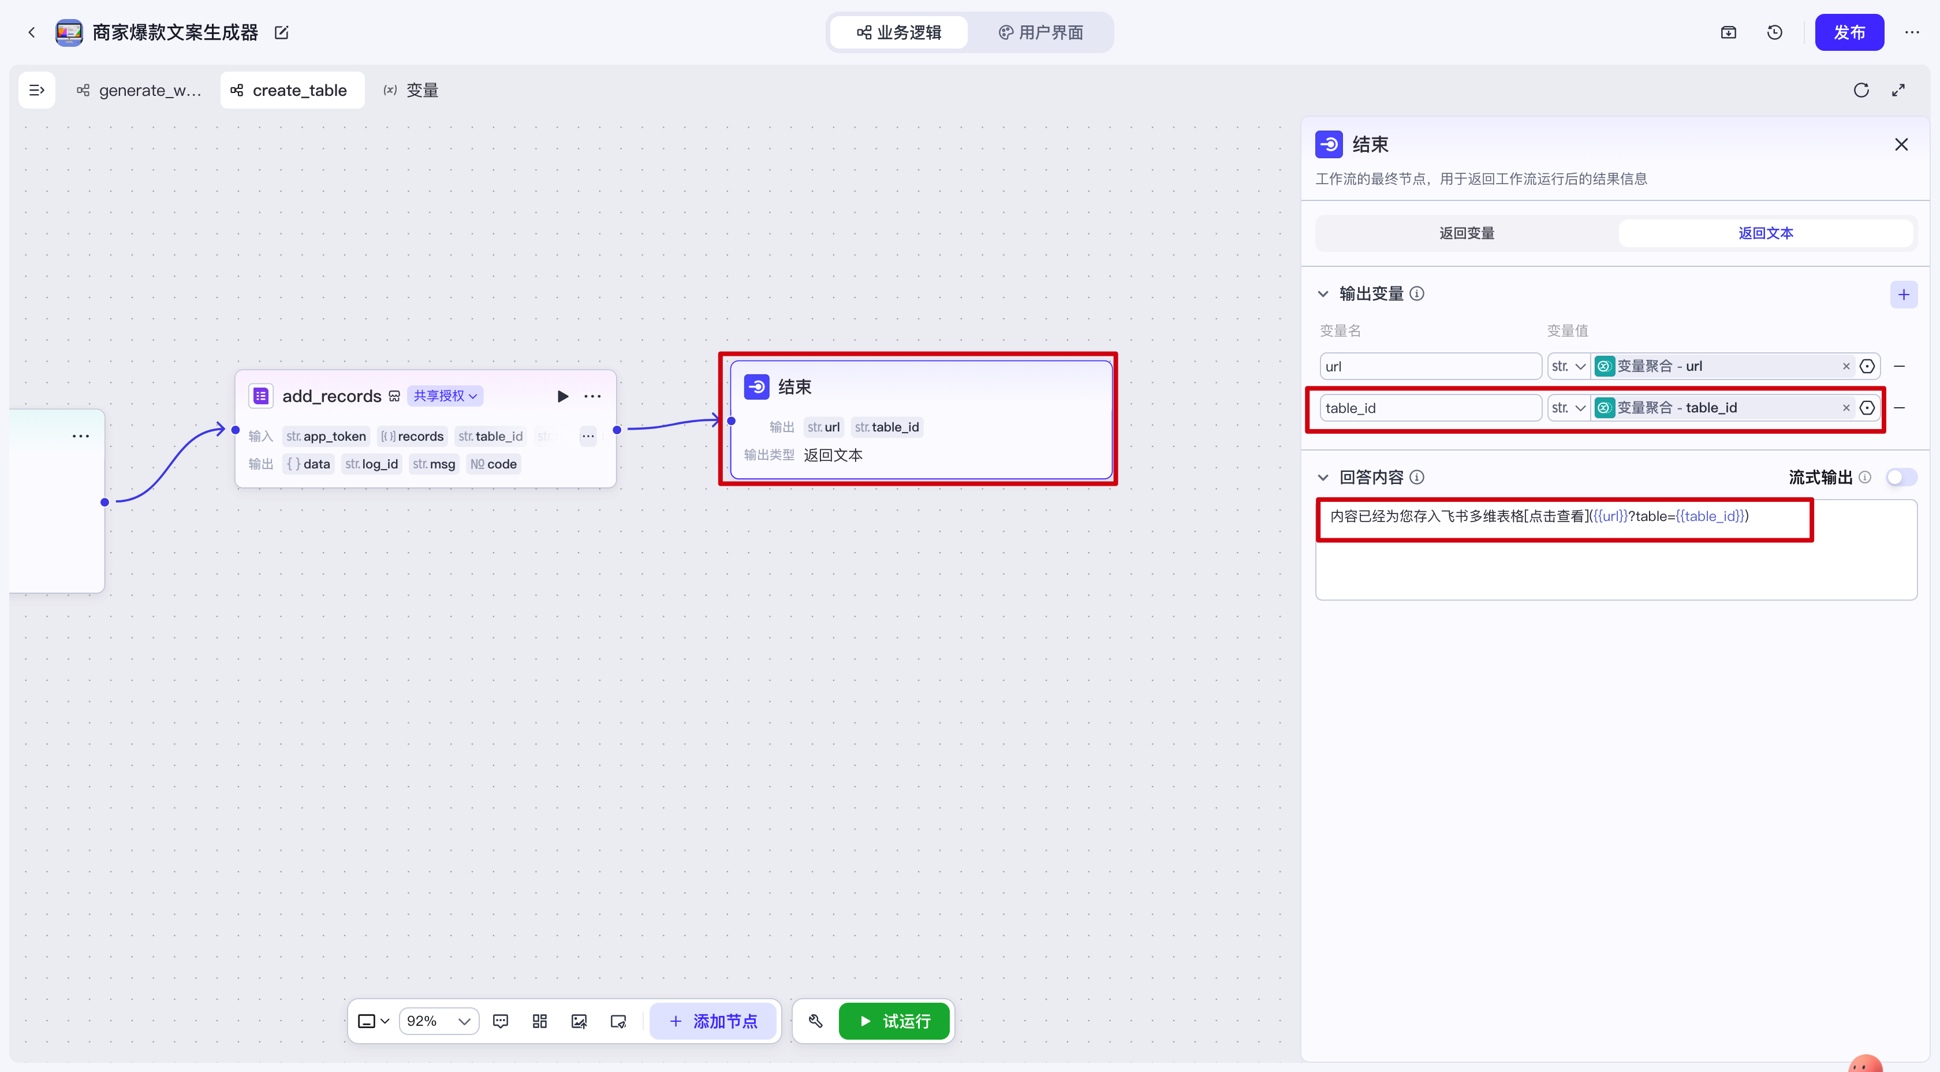
Task: Run the add_records node play button
Action: tap(562, 396)
